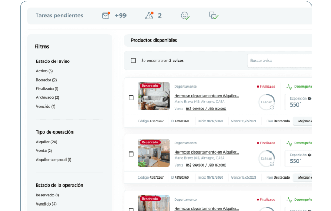
Task: Click the chat bubbles with checkmark icon
Action: tap(214, 16)
